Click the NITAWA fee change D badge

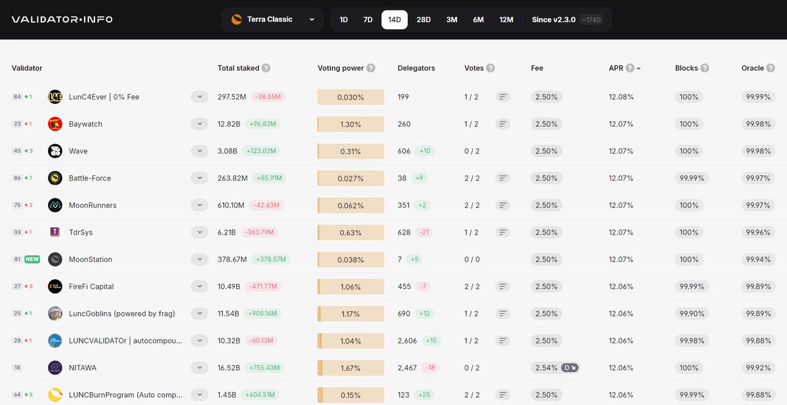pos(571,368)
